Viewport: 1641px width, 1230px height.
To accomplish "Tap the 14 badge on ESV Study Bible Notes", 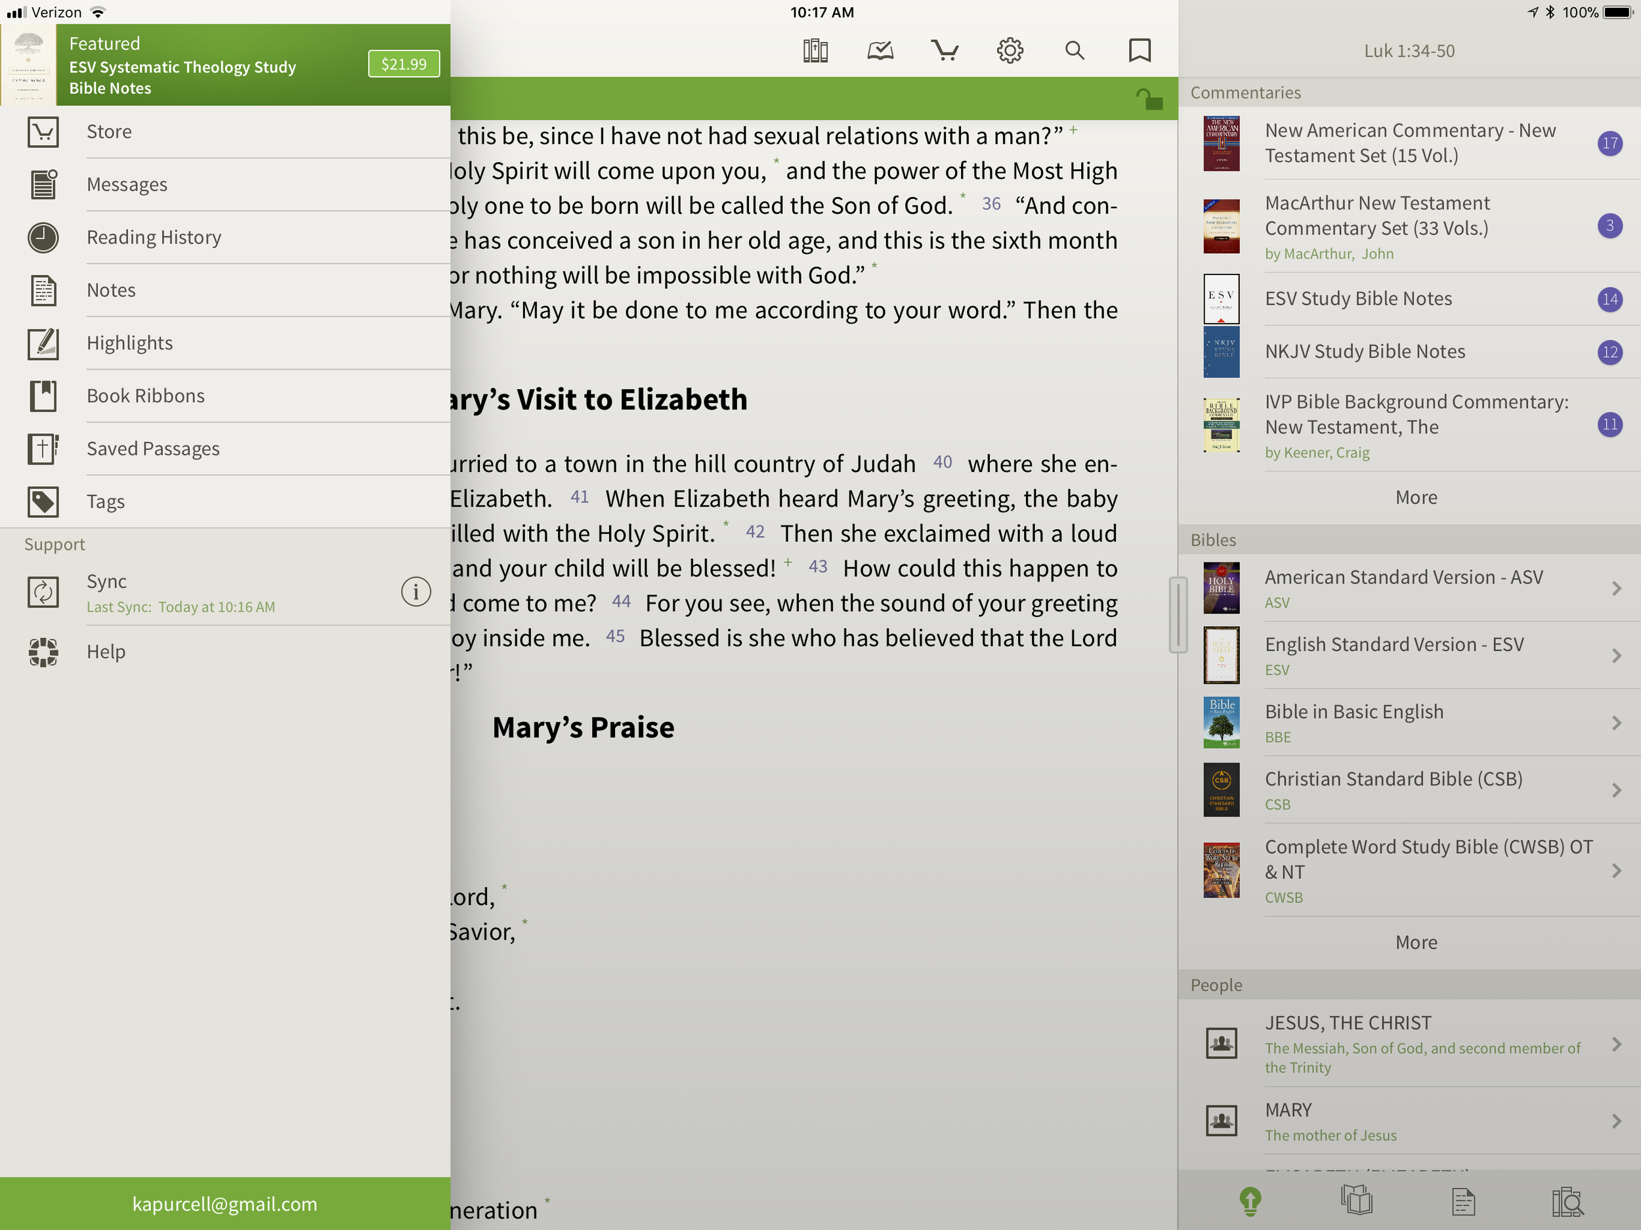I will coord(1609,299).
